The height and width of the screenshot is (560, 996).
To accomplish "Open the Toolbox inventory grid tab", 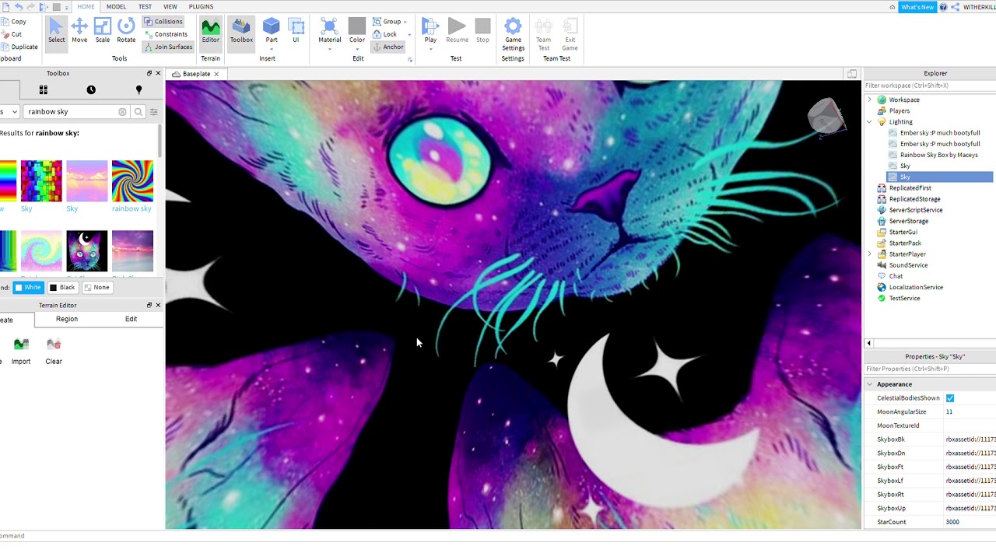I will [44, 90].
